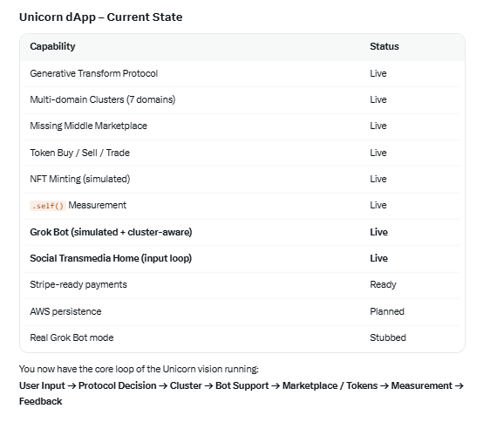Image resolution: width=497 pixels, height=436 pixels.
Task: Select the Stripe-ready payments row
Action: point(242,285)
